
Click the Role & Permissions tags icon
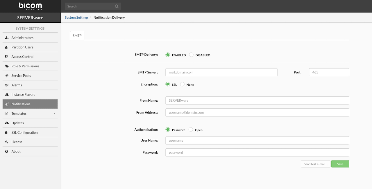click(x=7, y=66)
